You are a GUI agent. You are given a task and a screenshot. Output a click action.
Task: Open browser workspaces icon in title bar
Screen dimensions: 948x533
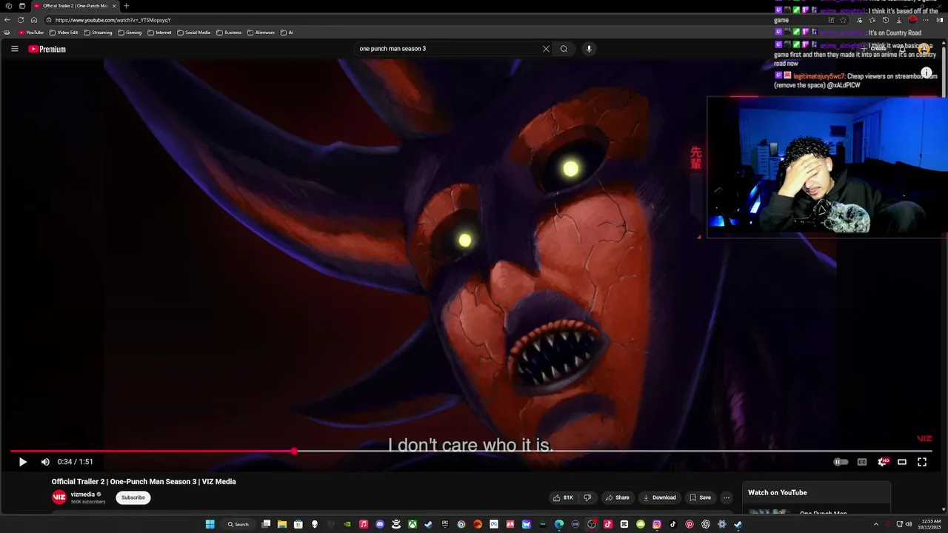pyautogui.click(x=7, y=6)
